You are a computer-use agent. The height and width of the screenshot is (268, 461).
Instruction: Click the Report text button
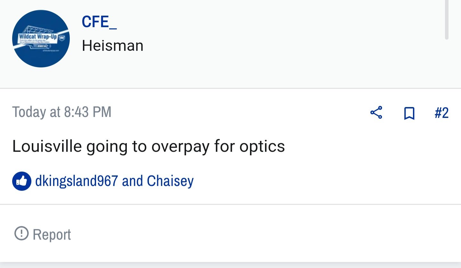(x=52, y=234)
